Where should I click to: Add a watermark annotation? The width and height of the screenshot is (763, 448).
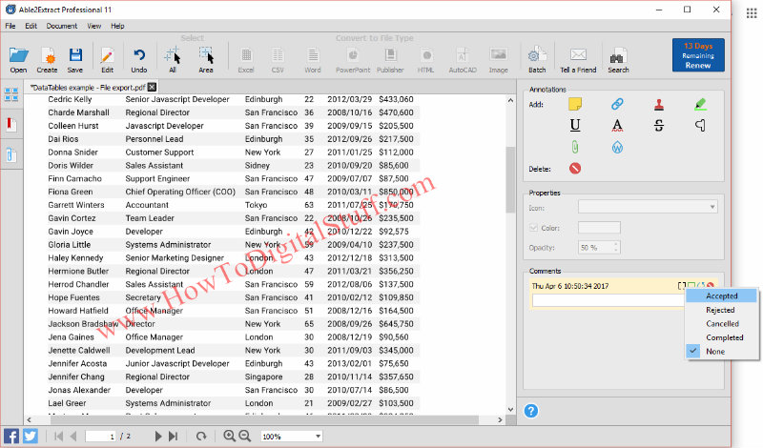coord(617,147)
